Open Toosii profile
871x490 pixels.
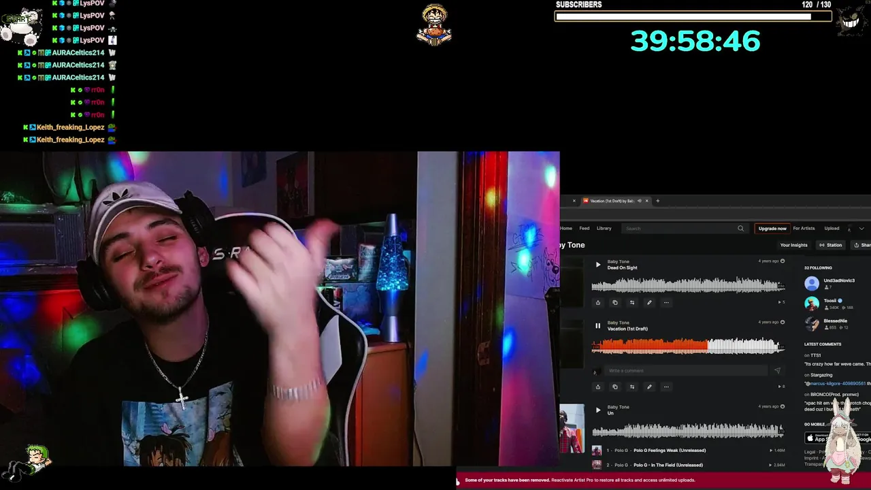point(830,300)
